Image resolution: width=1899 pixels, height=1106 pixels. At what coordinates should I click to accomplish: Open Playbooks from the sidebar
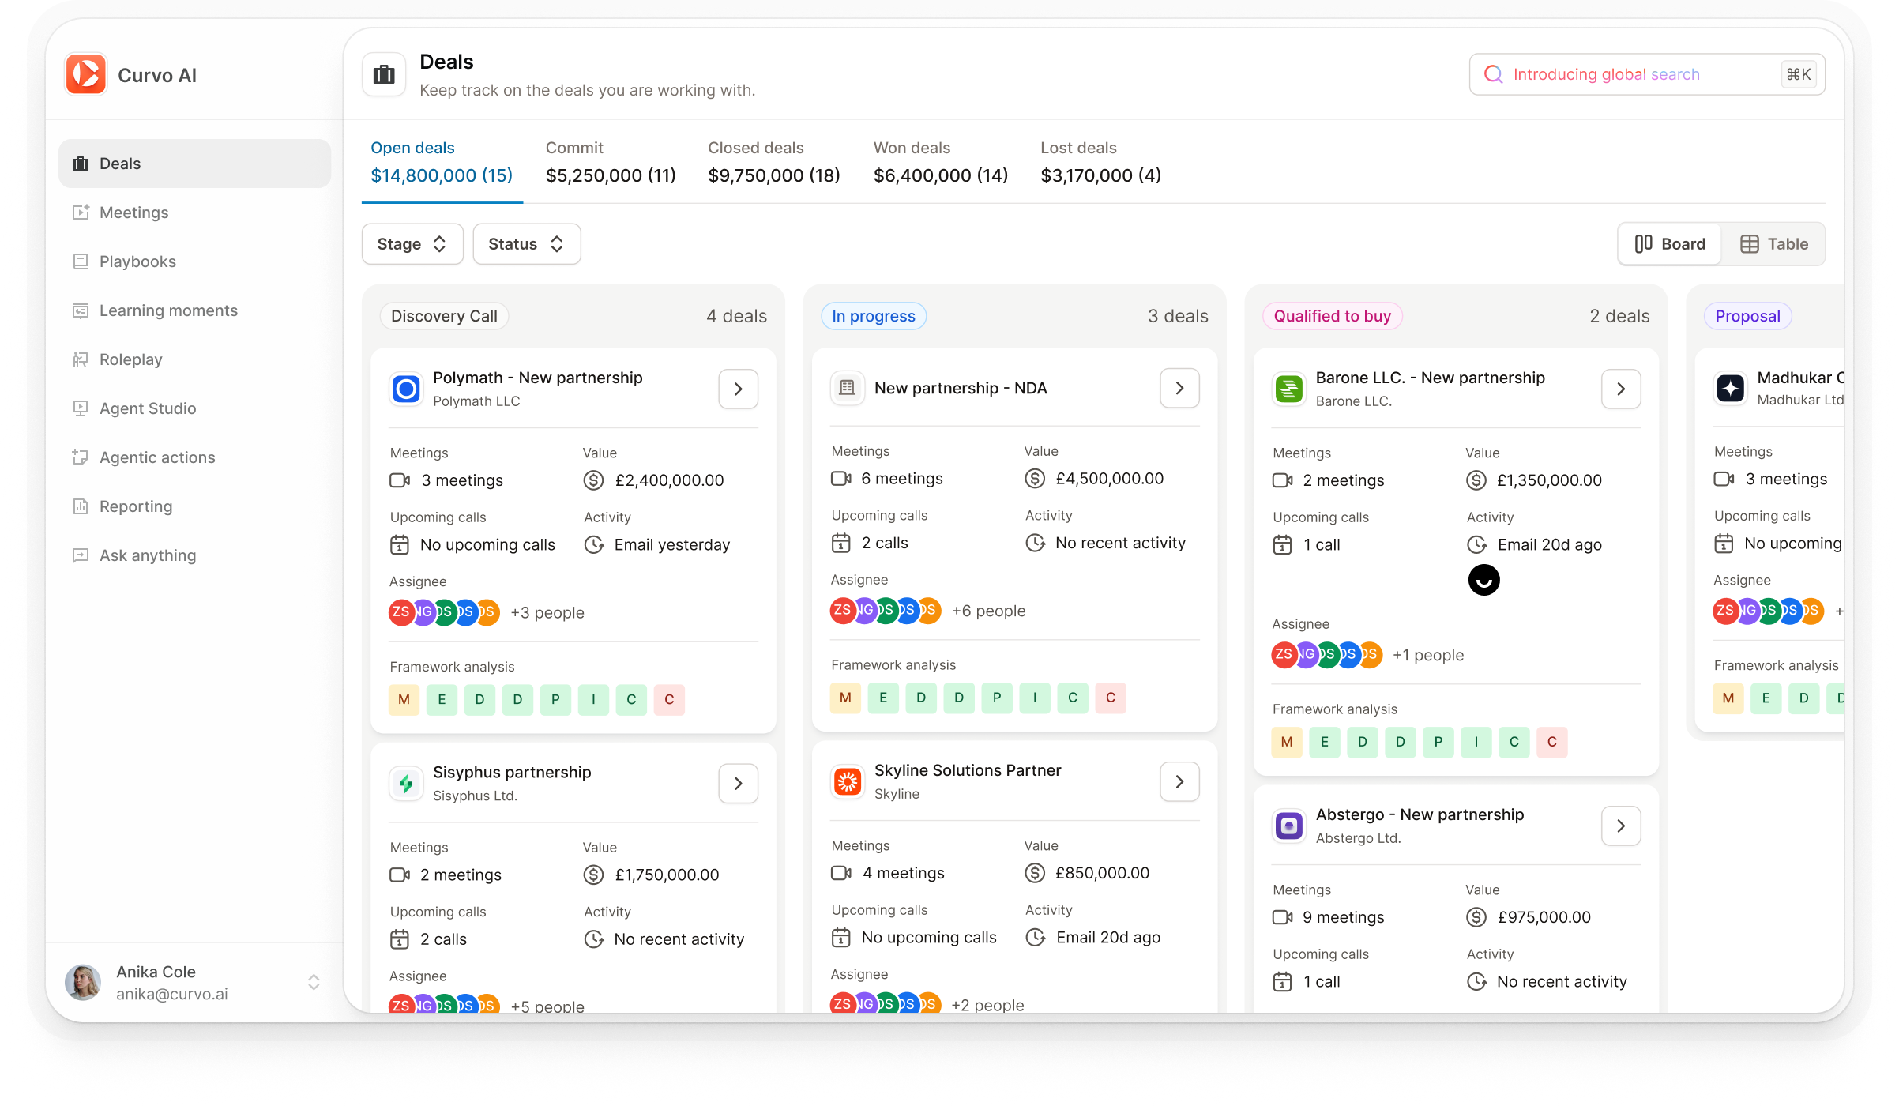(194, 261)
